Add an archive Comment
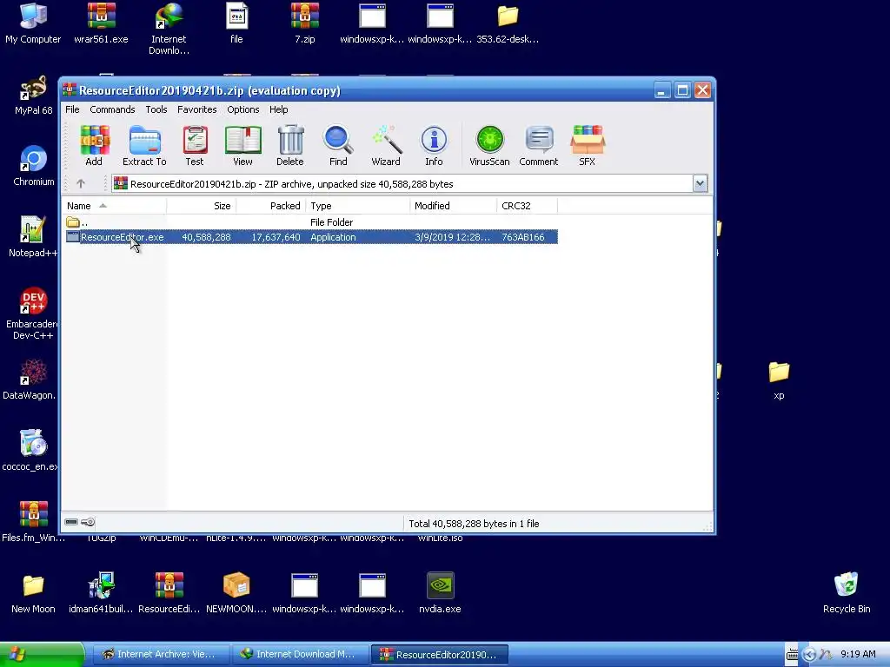This screenshot has width=890, height=667. [539, 146]
